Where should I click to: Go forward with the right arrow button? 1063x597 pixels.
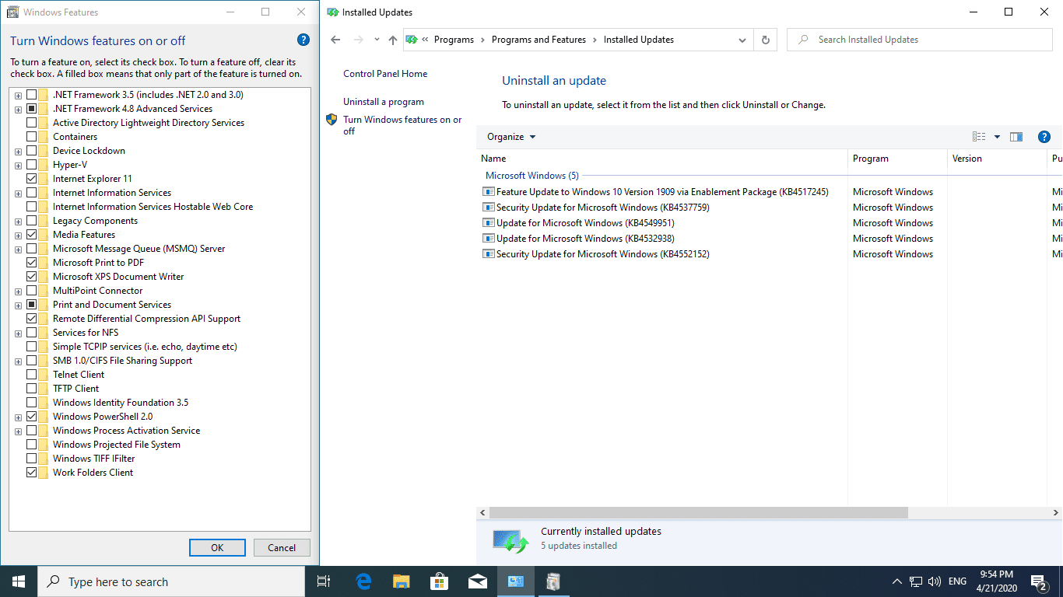[x=358, y=40]
